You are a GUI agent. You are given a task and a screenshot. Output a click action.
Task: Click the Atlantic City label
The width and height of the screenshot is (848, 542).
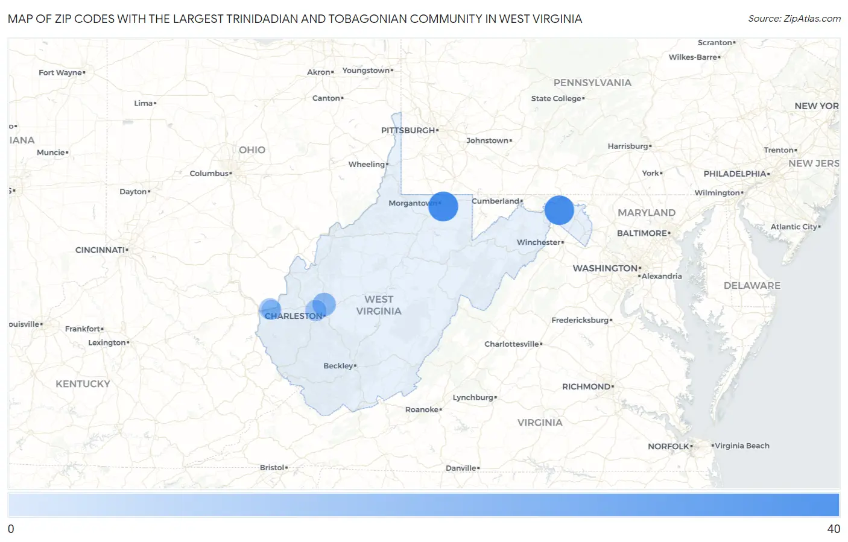click(x=794, y=227)
